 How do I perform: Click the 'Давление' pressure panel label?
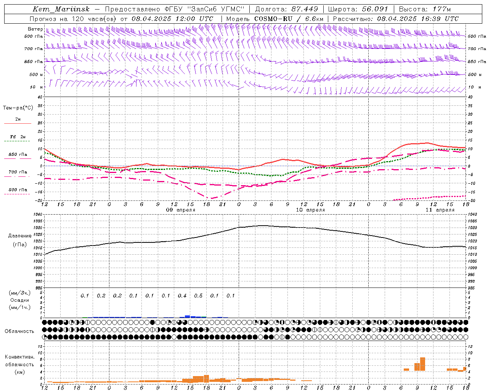pyautogui.click(x=20, y=236)
